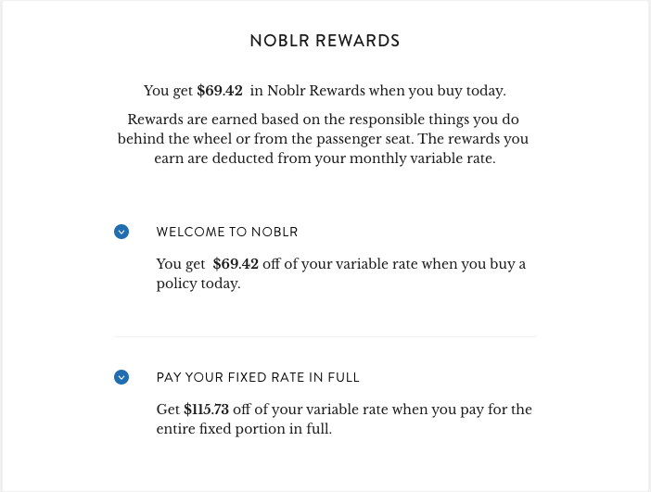Click the horizontal divider between reward sections

pos(325,336)
